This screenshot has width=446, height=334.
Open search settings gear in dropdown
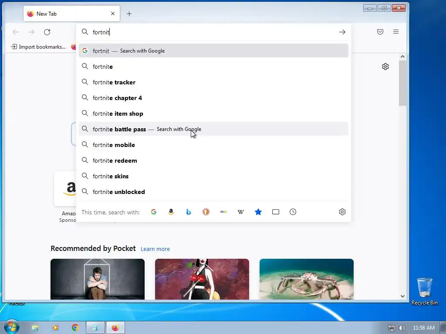pyautogui.click(x=342, y=212)
